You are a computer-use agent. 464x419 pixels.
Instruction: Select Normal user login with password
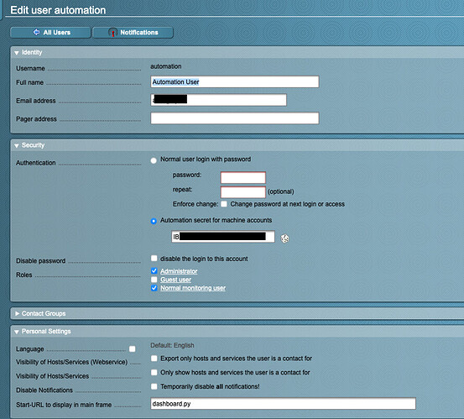coord(154,160)
